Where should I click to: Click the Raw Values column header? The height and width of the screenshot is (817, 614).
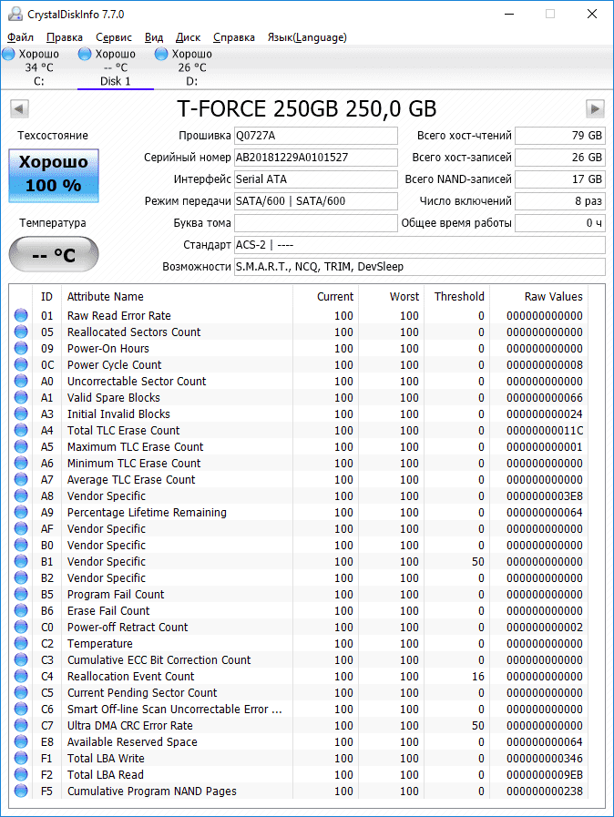(553, 297)
